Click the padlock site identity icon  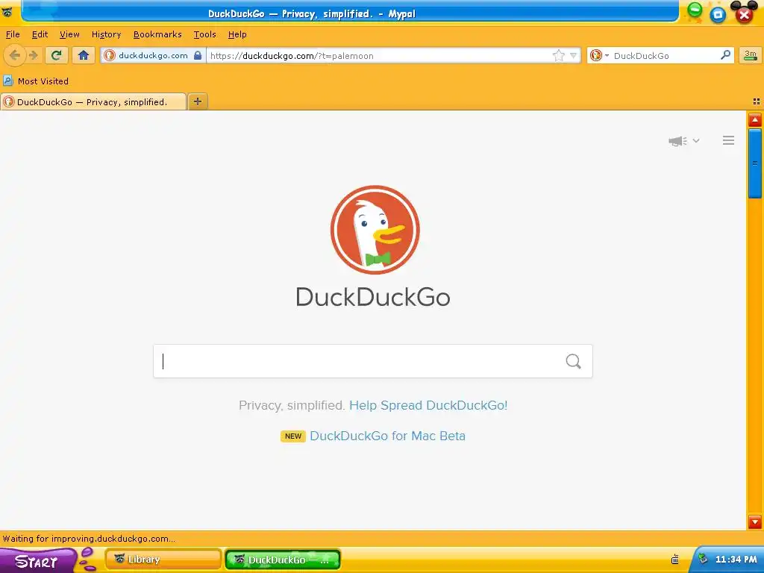(x=197, y=55)
